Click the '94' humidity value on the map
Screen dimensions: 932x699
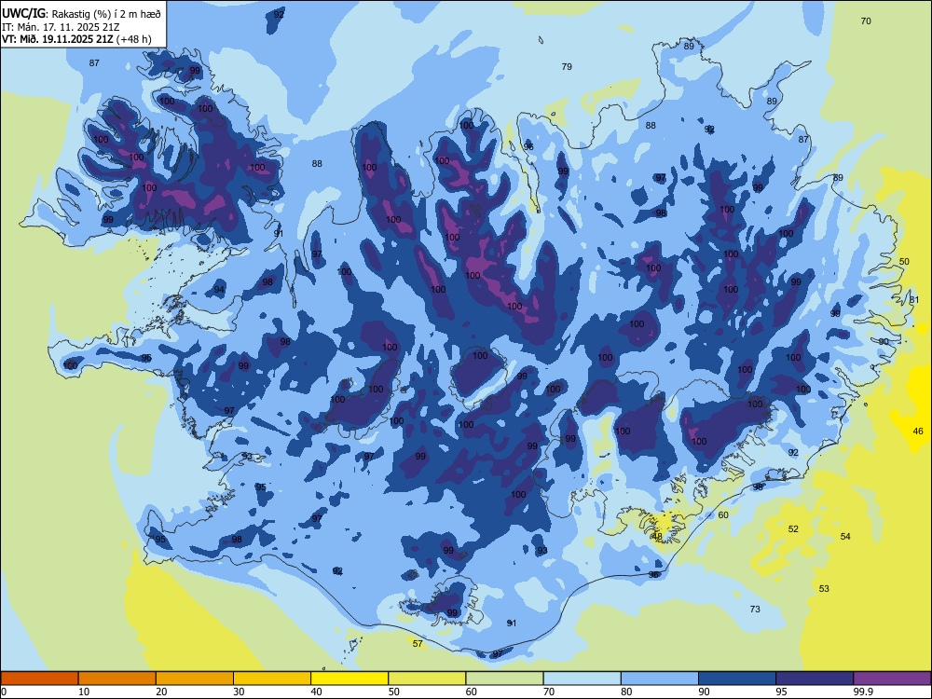coord(219,290)
